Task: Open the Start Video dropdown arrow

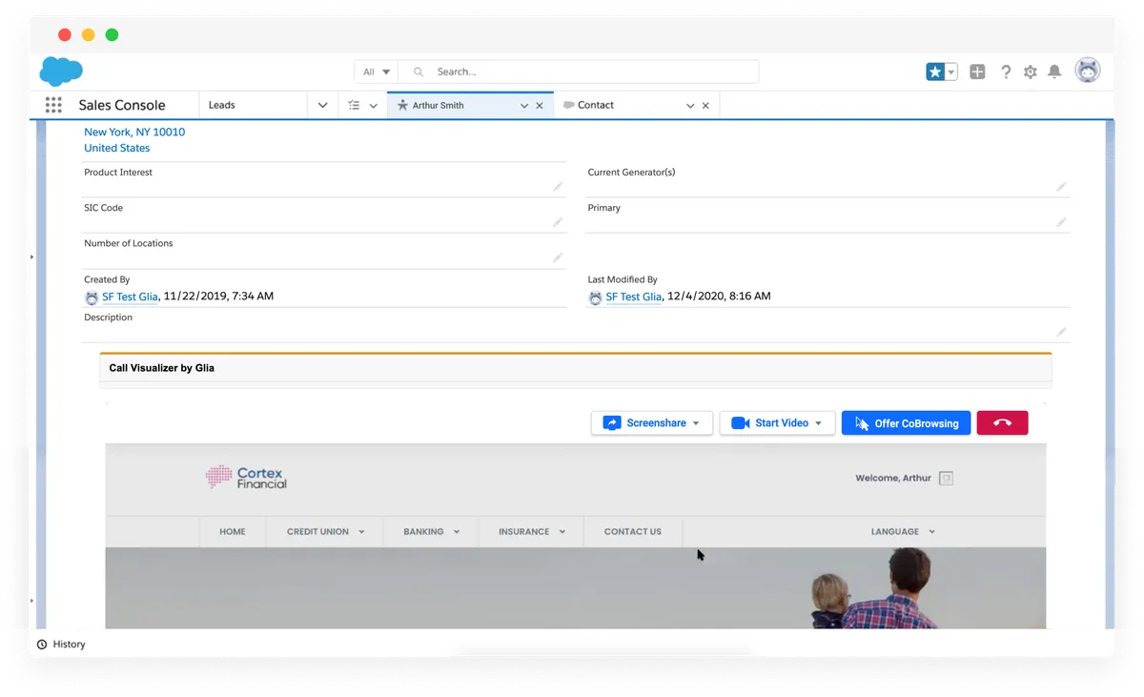Action: pyautogui.click(x=818, y=423)
